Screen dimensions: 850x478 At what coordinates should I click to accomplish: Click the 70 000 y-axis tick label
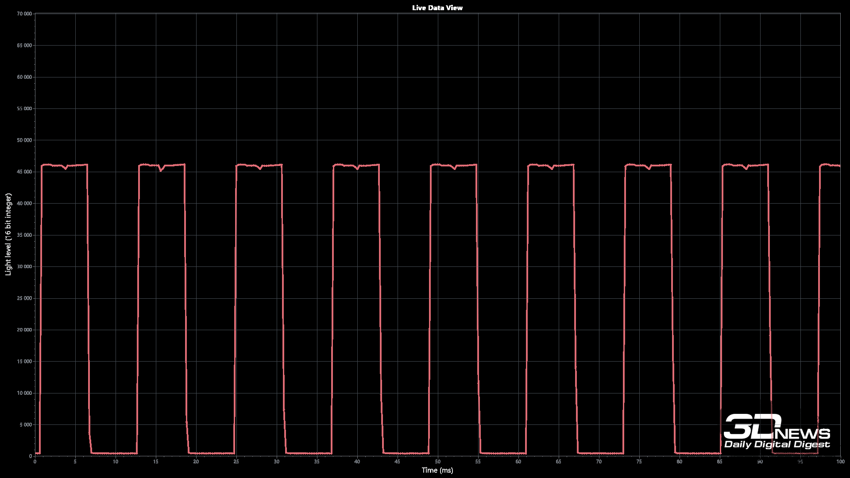(24, 14)
